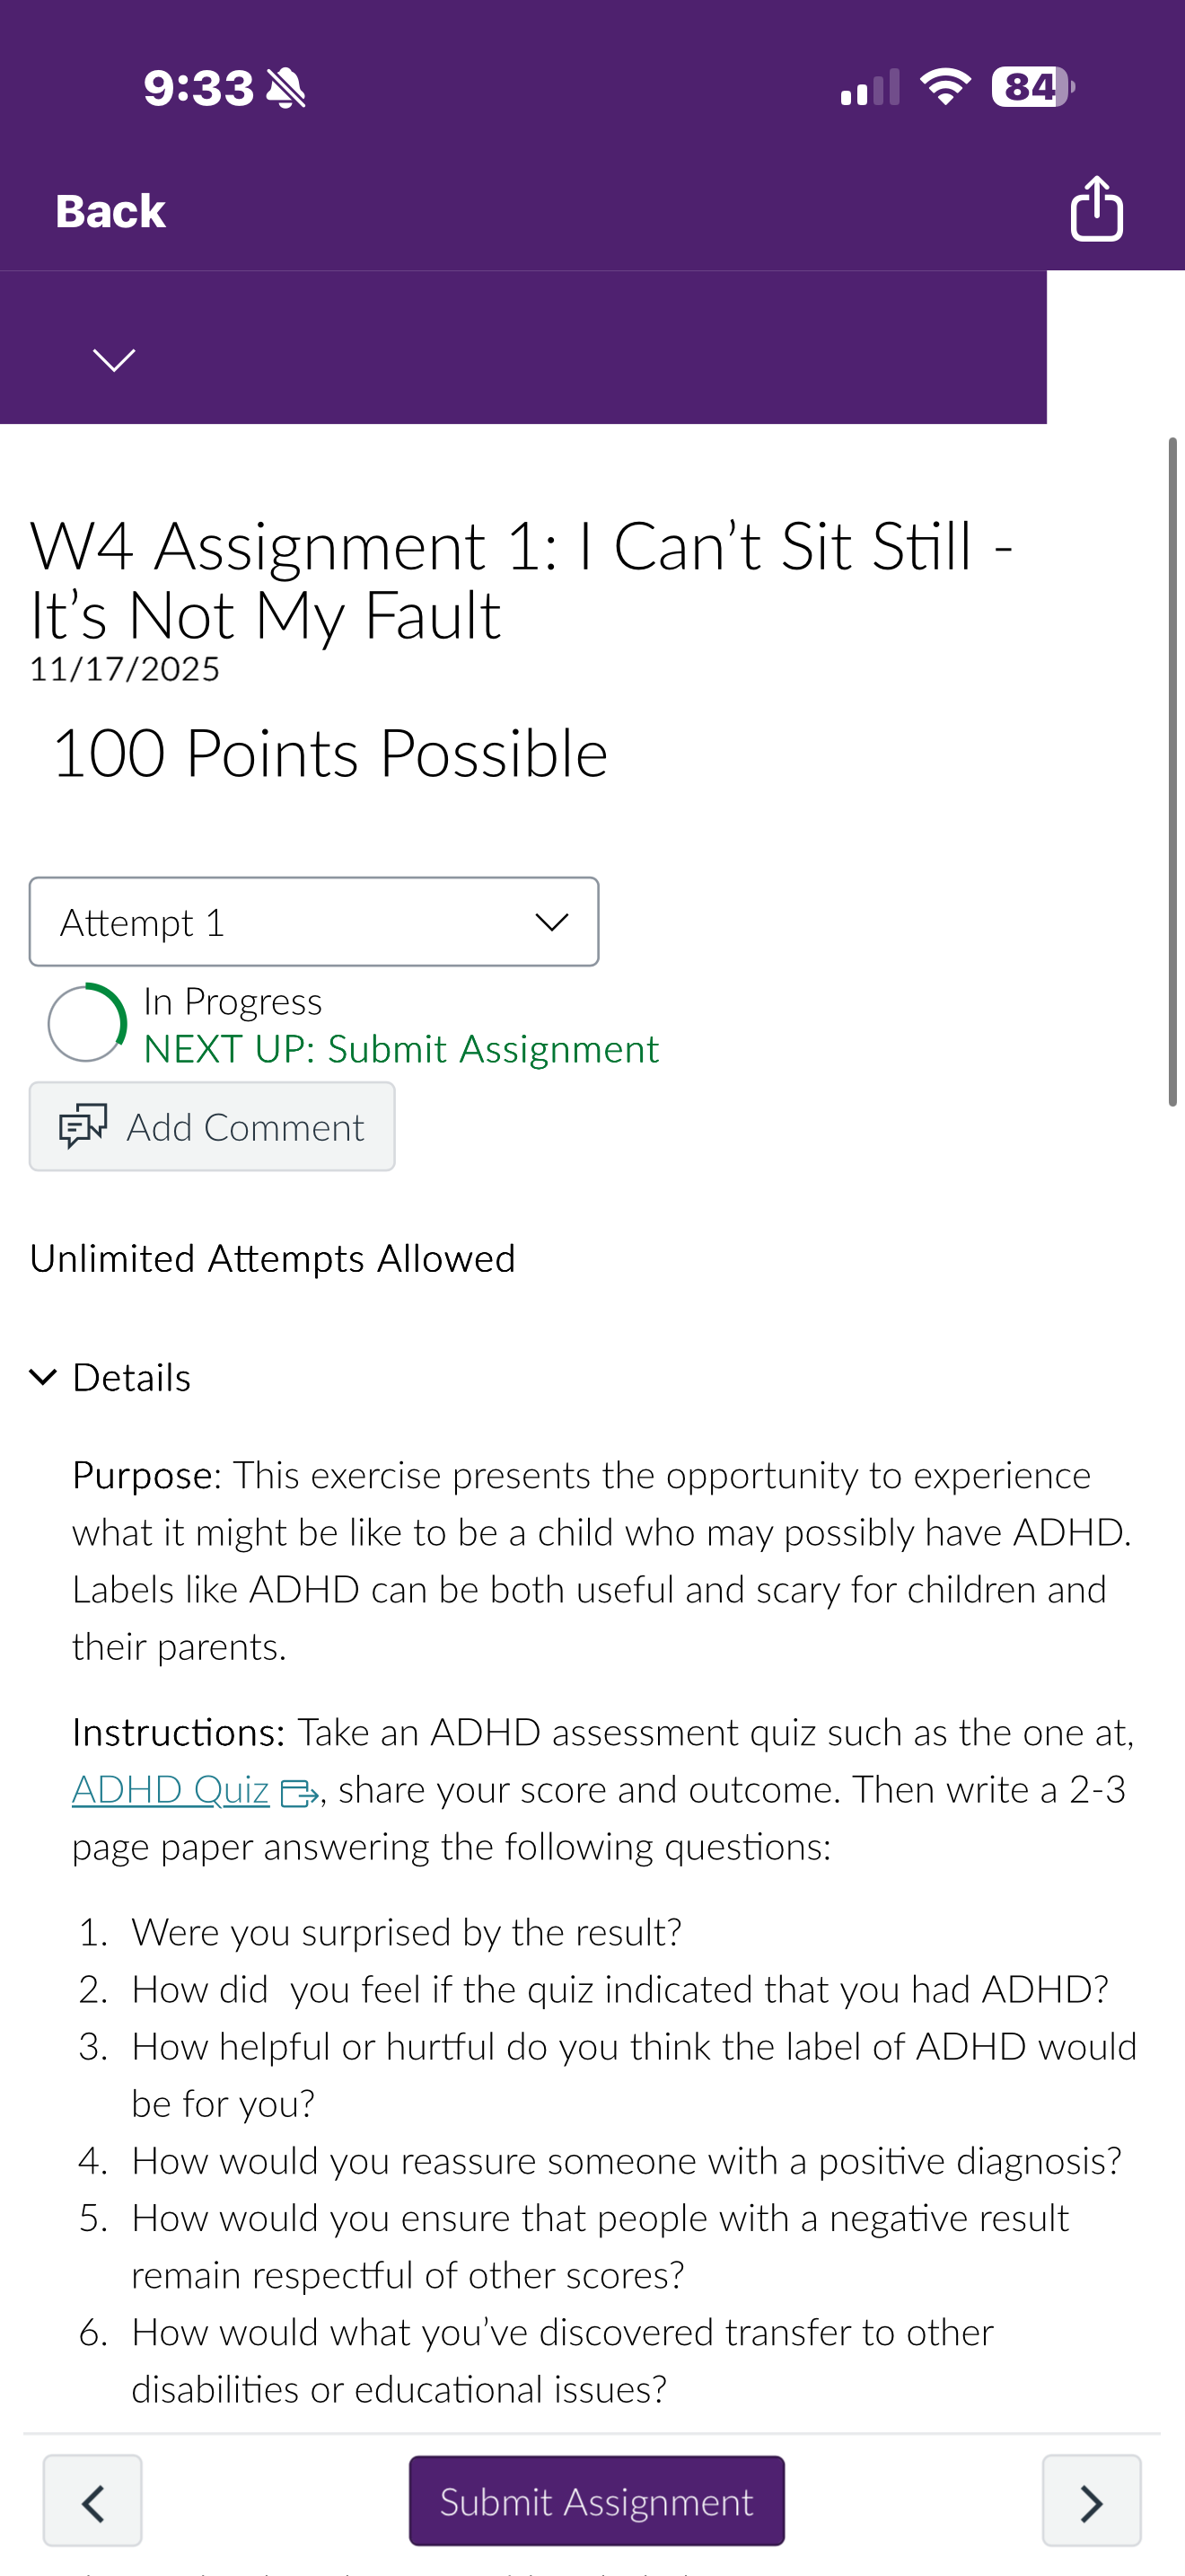Tap the assignment title heading
This screenshot has height=2576, width=1185.
[x=522, y=580]
